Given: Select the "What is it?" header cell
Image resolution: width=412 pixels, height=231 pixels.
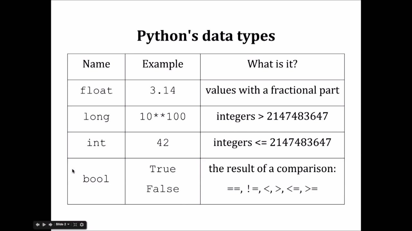Looking at the screenshot, I should point(272,67).
